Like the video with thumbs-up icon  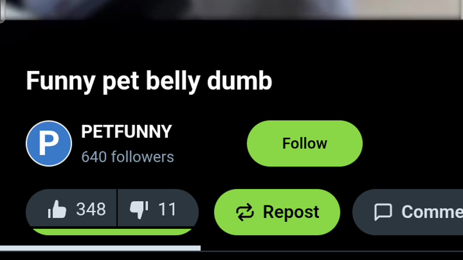[57, 209]
